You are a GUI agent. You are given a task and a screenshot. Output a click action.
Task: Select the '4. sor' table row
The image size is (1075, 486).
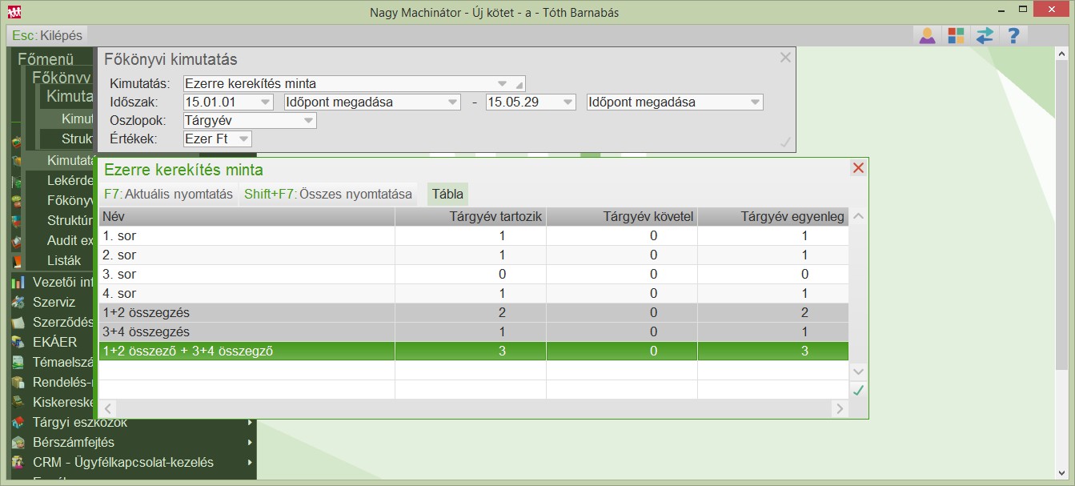[x=473, y=293]
